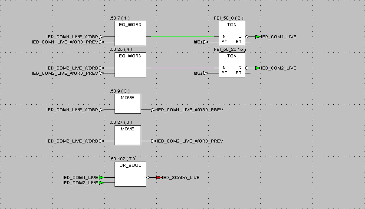The height and width of the screenshot is (209, 365).
Task: Select the TON block FBI_50_8
Action: coord(232,33)
